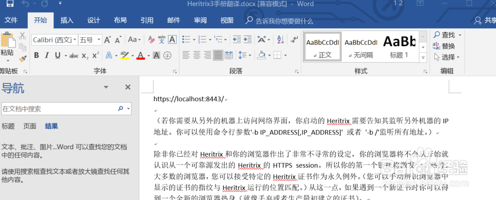The width and height of the screenshot is (496, 200).
Task: Apply the bulleted list icon
Action: pos(186,40)
